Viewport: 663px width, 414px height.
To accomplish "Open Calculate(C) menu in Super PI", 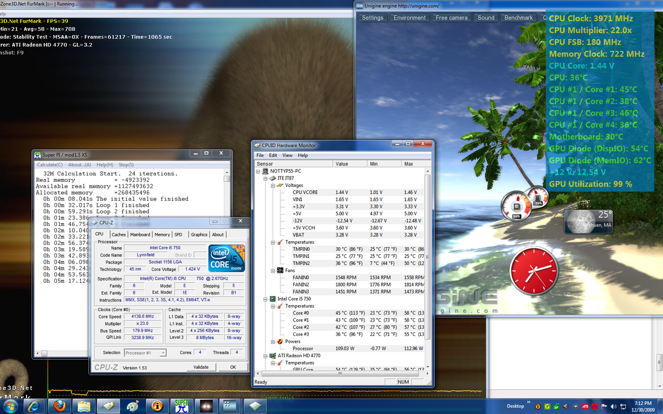I will pos(50,165).
